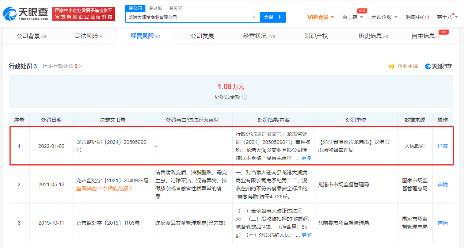Screen dimensions: 464x248
Task: Expand the 百宝箱 menu
Action: (352, 17)
